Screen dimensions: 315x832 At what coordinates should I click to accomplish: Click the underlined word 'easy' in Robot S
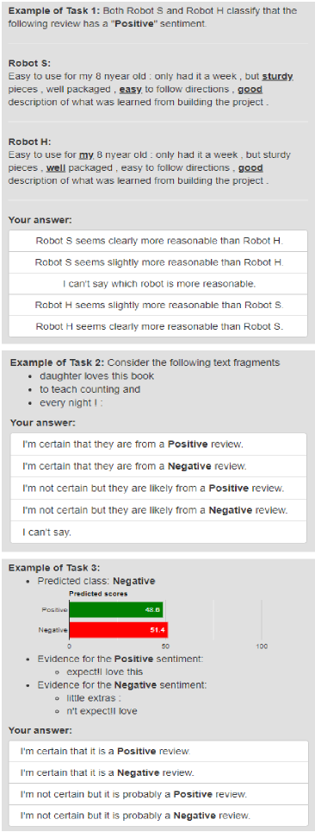(130, 90)
